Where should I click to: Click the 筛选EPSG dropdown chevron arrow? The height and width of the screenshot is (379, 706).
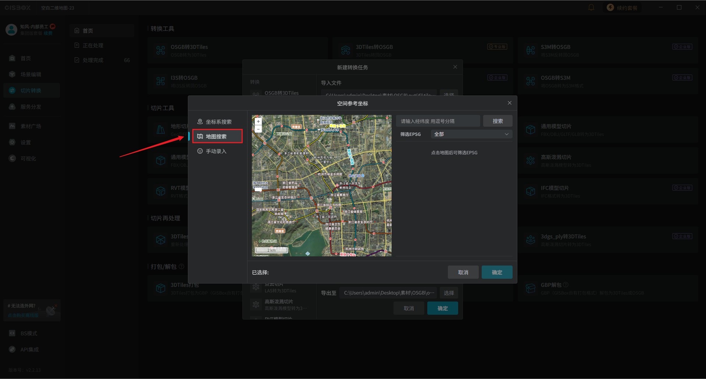tap(507, 134)
